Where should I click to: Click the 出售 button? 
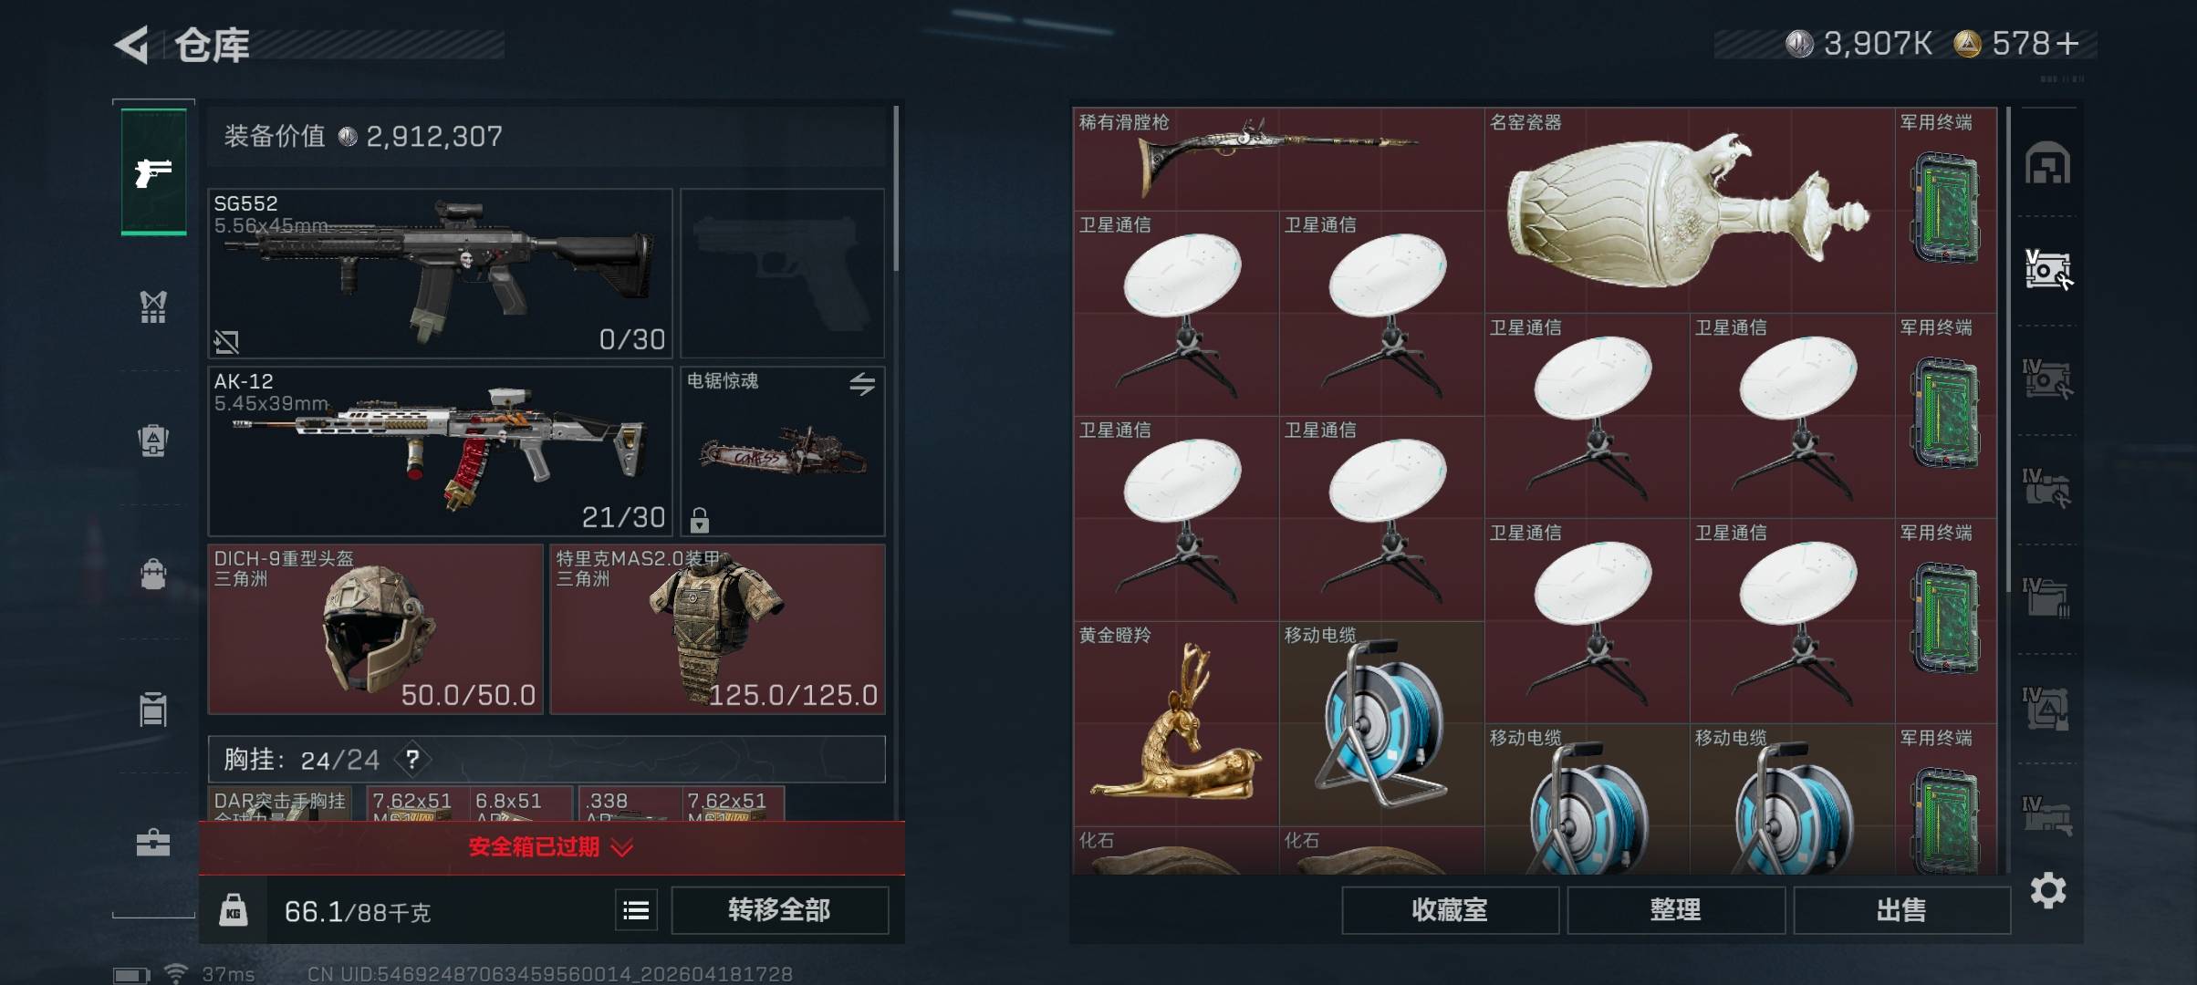[1901, 910]
